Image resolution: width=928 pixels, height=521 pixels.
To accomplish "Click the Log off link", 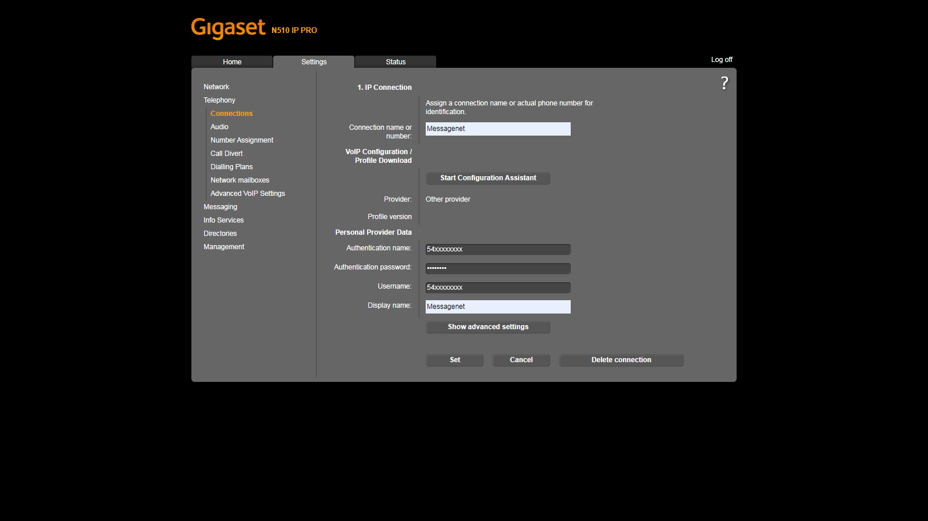I will (722, 60).
